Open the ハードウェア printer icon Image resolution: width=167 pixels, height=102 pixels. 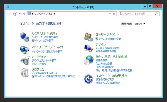[25, 60]
